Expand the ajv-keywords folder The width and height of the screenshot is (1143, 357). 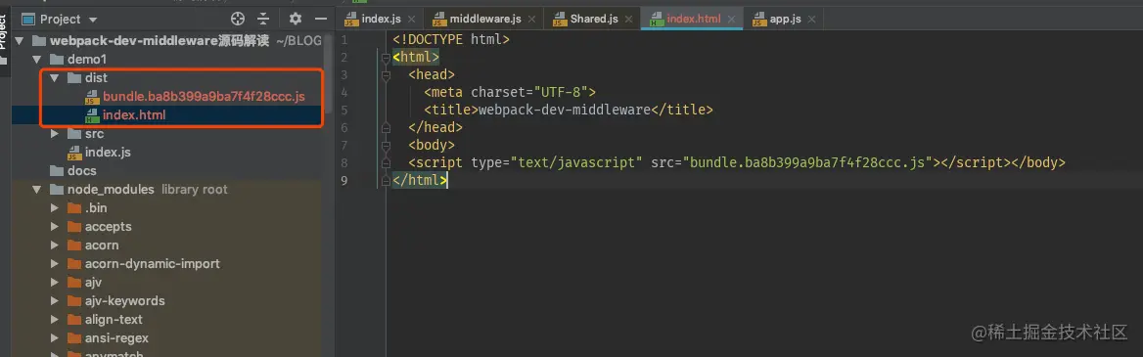pos(55,301)
